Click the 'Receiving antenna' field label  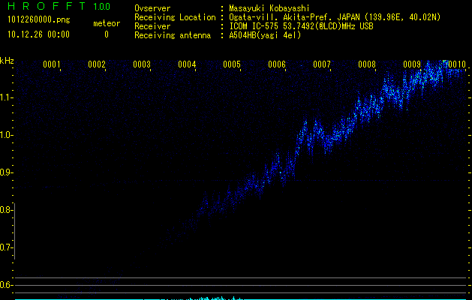tap(173, 35)
